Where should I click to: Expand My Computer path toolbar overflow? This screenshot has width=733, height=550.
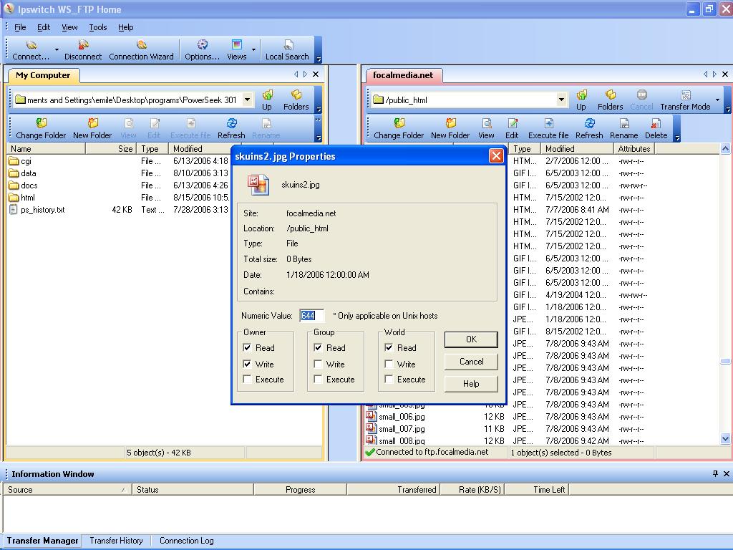pos(319,110)
